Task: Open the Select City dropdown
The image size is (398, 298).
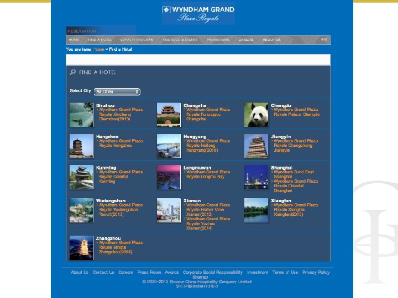Action: click(117, 92)
